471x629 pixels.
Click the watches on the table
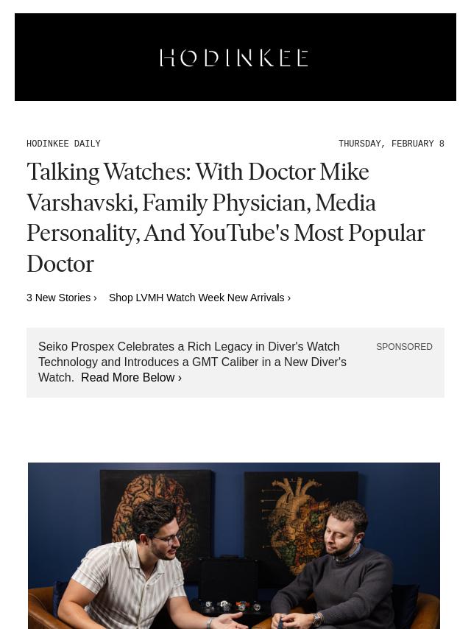click(233, 605)
